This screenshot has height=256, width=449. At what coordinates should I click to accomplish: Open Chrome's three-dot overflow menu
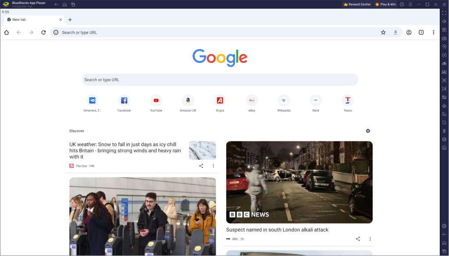[434, 32]
